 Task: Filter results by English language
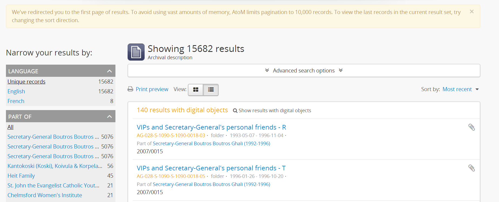pyautogui.click(x=16, y=91)
